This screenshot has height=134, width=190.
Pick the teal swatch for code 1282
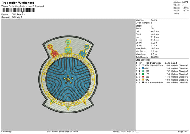coord(143,71)
